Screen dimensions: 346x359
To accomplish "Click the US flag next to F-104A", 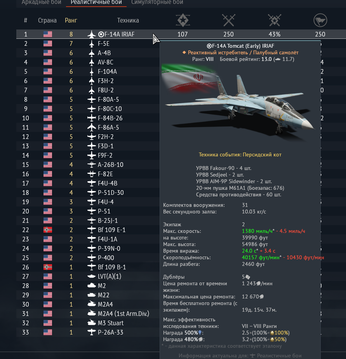I will 48,71.
